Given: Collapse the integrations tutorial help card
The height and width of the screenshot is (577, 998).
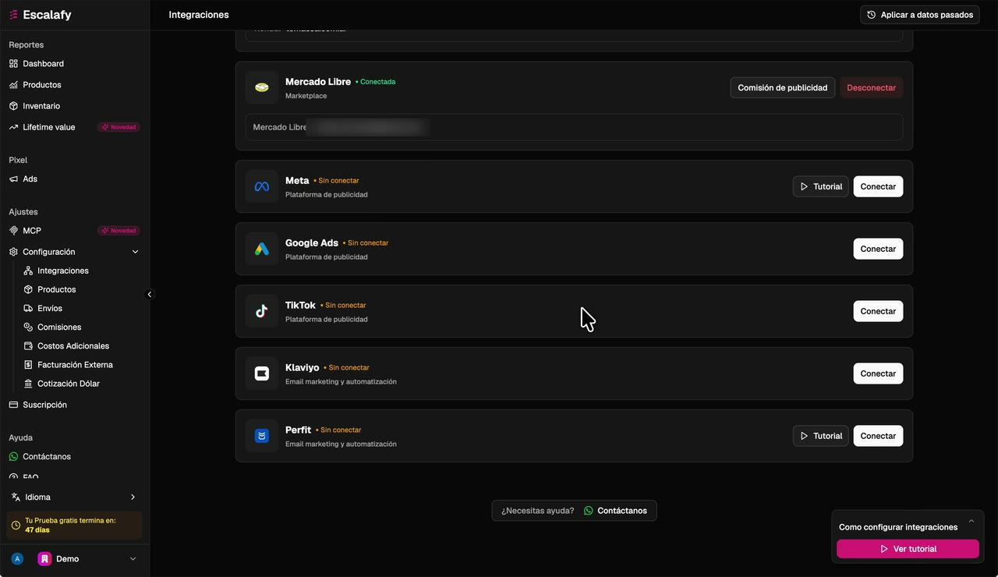Looking at the screenshot, I should pos(971,521).
